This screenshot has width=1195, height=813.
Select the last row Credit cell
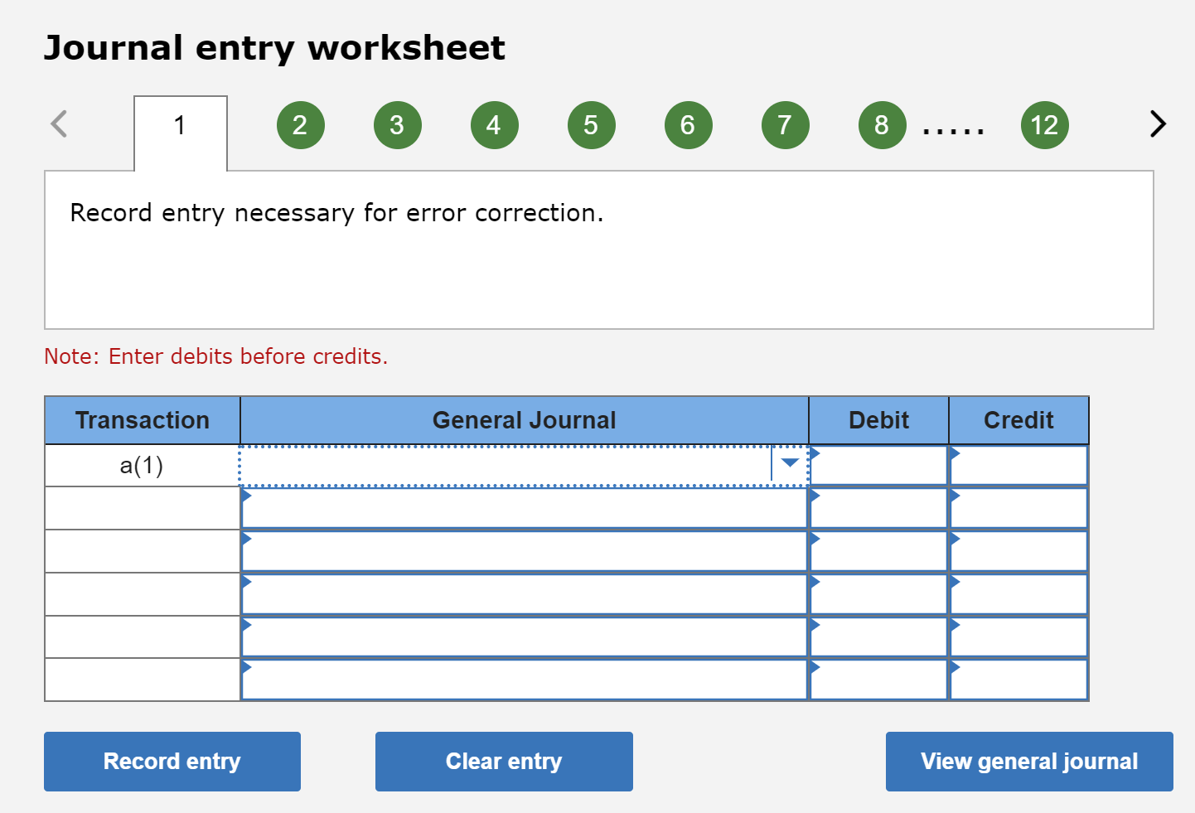(x=1018, y=680)
